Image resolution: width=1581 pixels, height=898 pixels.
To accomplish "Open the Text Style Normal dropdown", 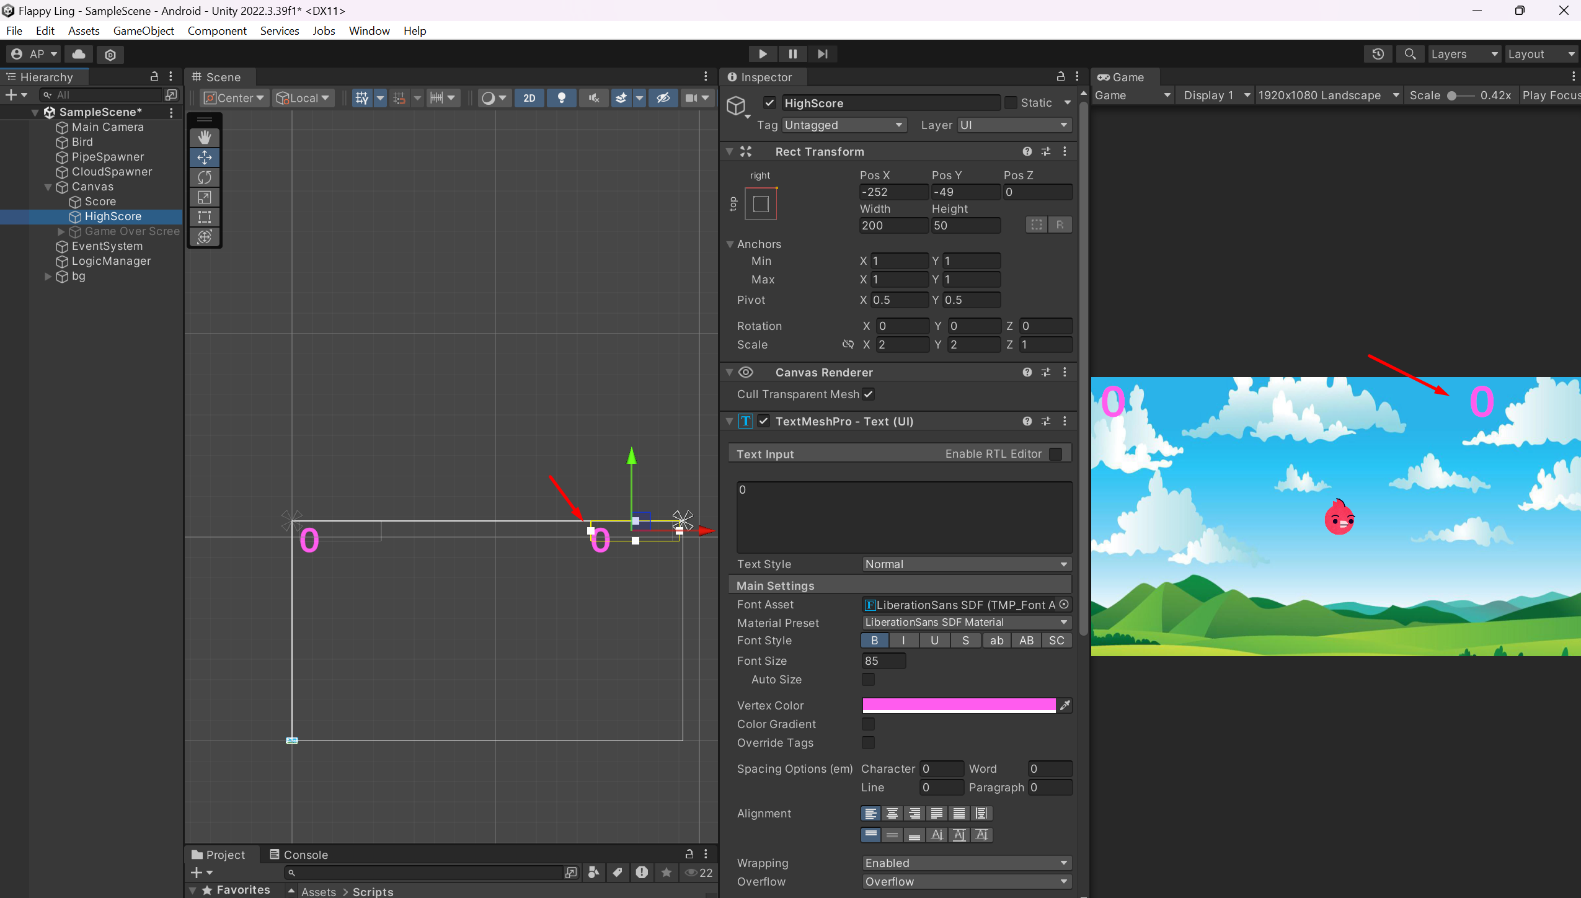I will point(967,564).
